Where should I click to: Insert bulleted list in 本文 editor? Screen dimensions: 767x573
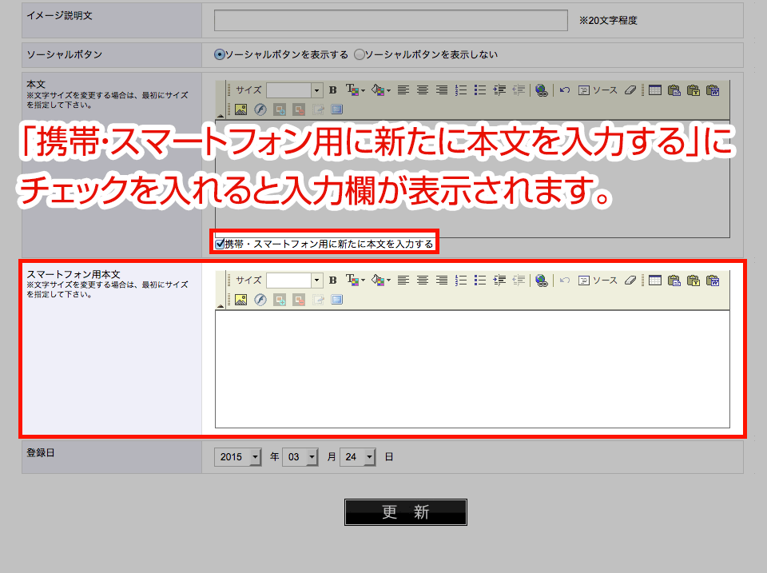(480, 90)
